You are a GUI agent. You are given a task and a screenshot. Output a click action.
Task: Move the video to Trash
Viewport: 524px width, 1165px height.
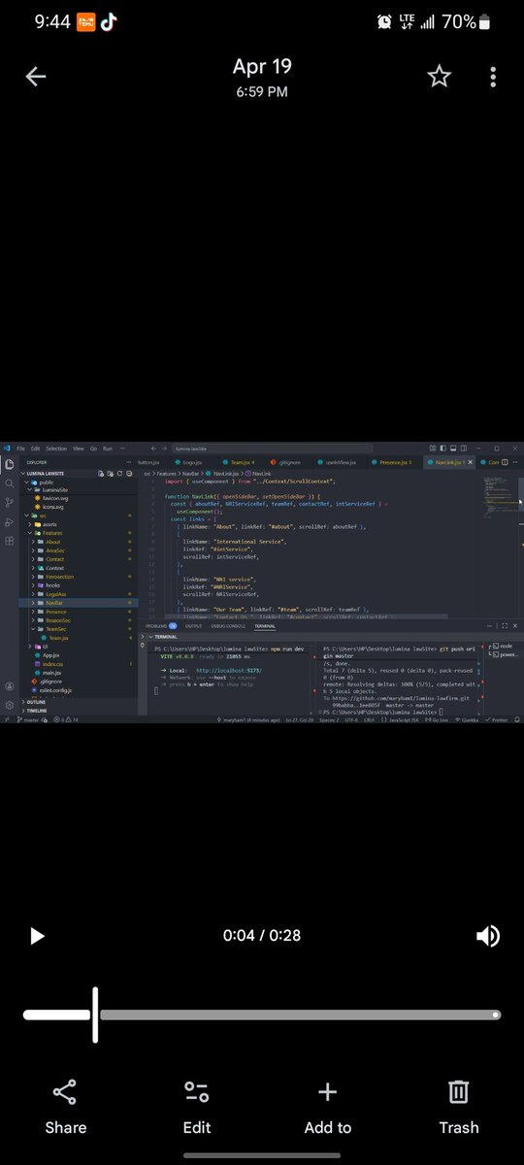459,1106
